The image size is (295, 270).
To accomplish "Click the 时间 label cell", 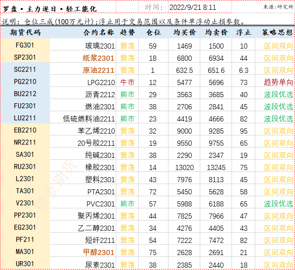I will tap(154, 7).
